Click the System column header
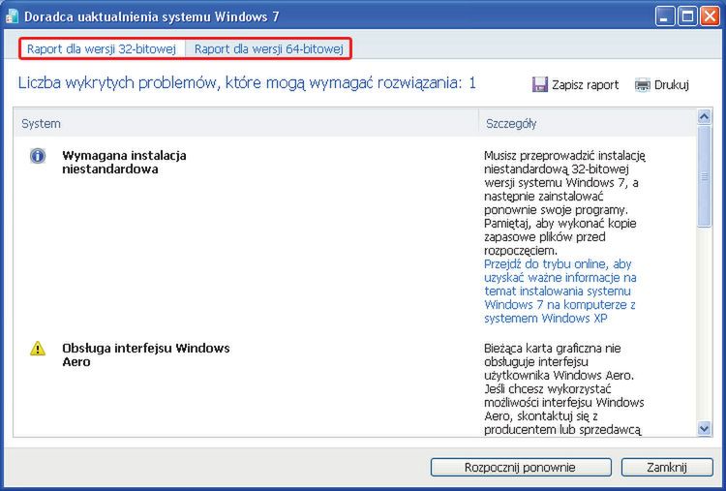The width and height of the screenshot is (726, 491). [x=246, y=123]
